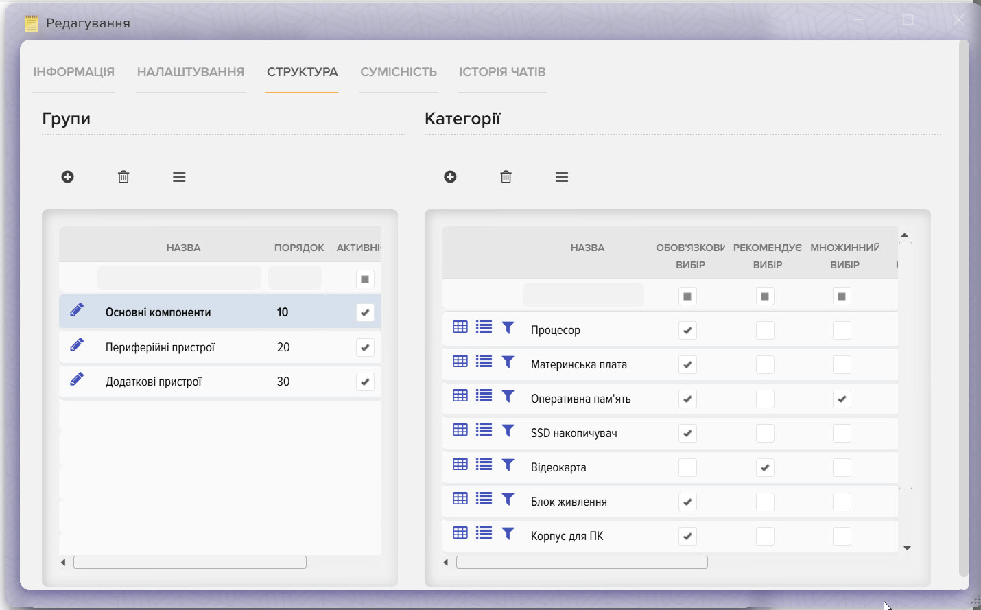Open filter icon for Корпус для ПК
The image size is (981, 610).
[x=508, y=533]
